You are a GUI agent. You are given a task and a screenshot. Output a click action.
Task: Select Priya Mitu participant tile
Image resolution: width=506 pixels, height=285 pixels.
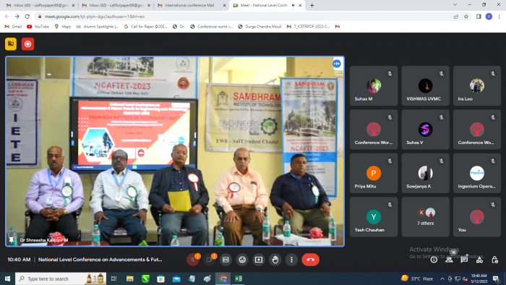tap(374, 174)
